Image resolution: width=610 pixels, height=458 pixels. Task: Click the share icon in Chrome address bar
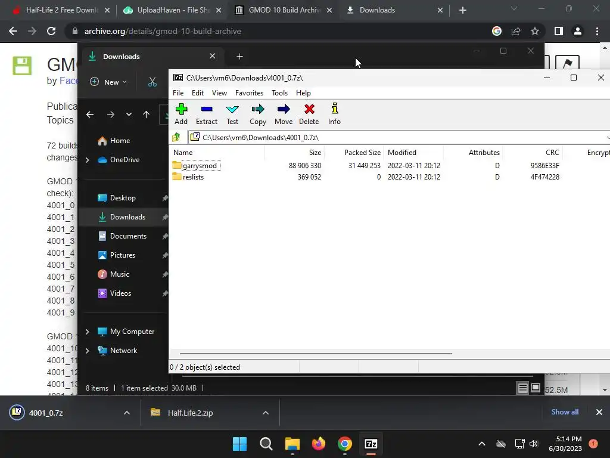[x=516, y=31]
